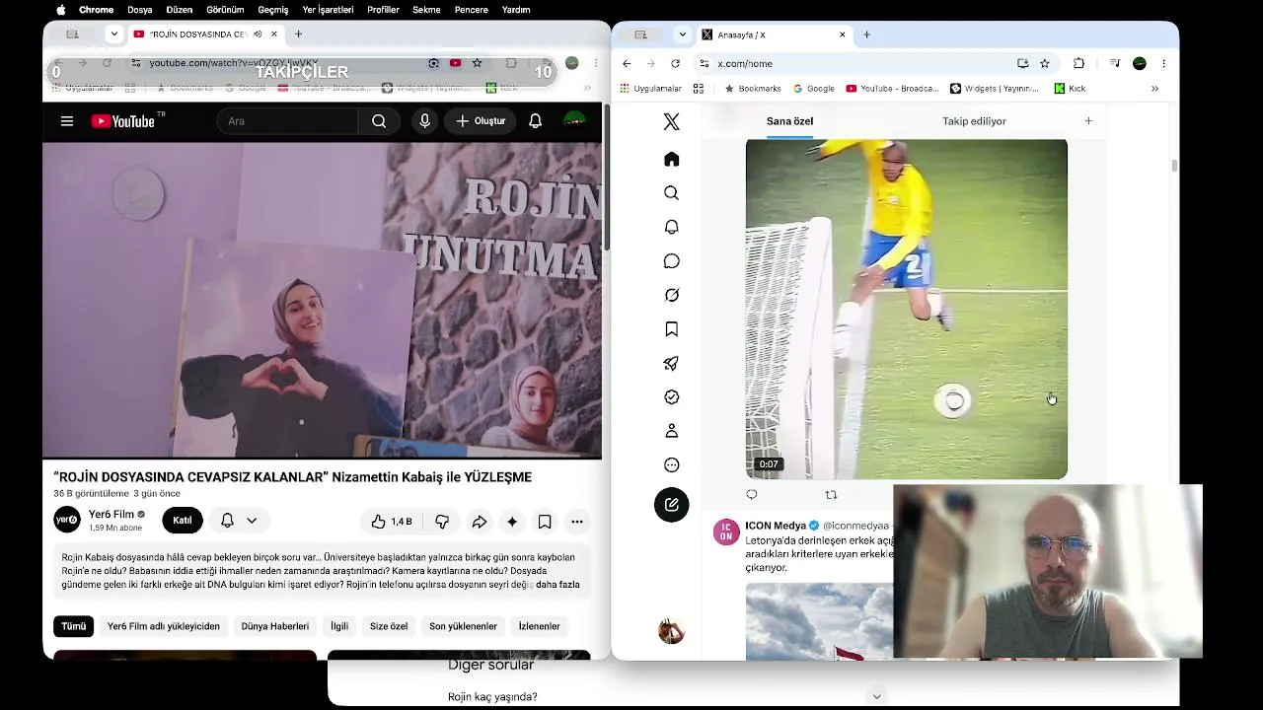Click the reply icon under the football video

(752, 494)
